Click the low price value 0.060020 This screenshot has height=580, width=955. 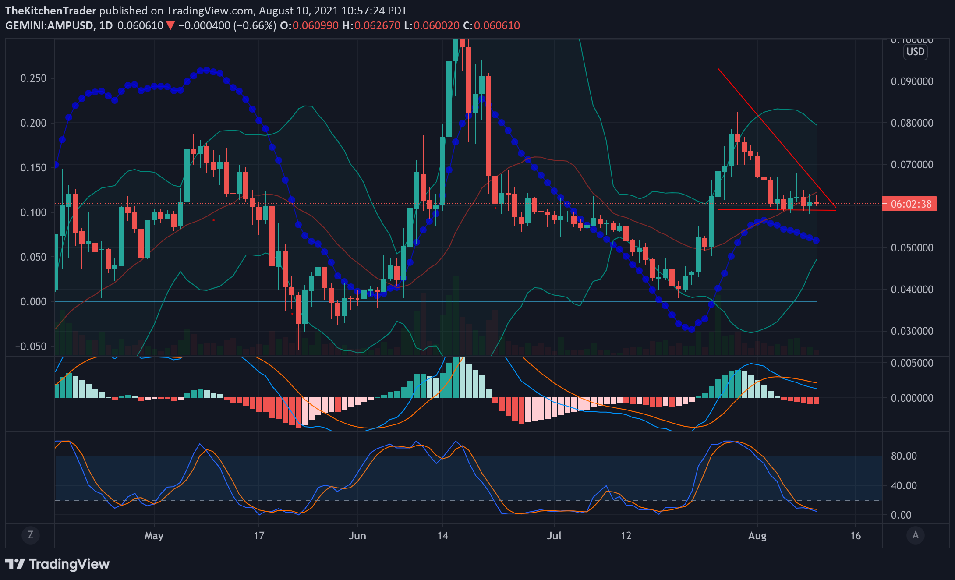pos(436,25)
